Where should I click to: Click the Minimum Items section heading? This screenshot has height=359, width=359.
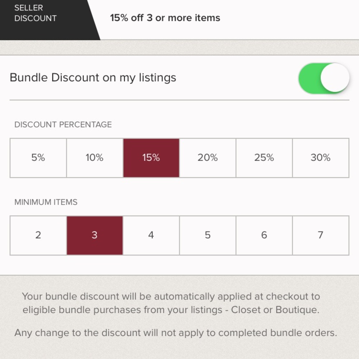(x=46, y=202)
